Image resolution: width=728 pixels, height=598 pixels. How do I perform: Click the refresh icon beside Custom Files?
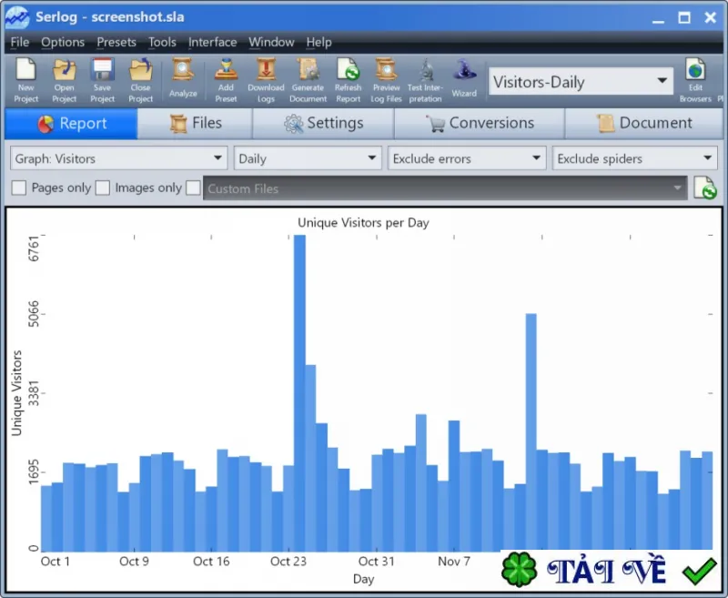click(704, 188)
